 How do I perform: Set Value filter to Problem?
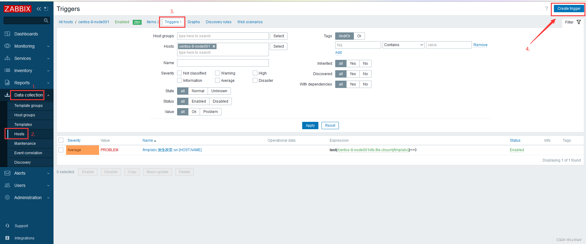pos(210,112)
